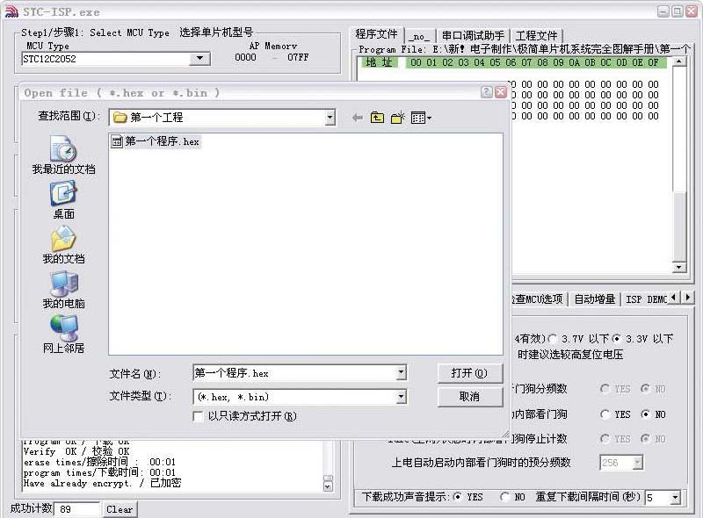Screen dimensions: 703x518
Task: Switch to the 工程文件 tab
Action: pos(536,36)
